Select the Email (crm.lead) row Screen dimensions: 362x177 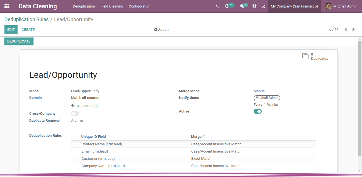click(x=193, y=151)
